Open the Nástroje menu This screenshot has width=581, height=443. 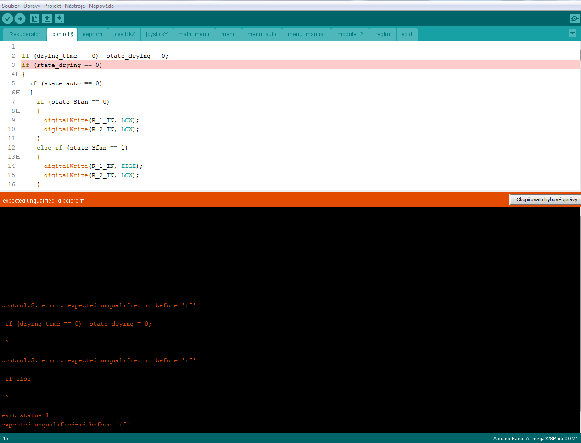pyautogui.click(x=75, y=6)
